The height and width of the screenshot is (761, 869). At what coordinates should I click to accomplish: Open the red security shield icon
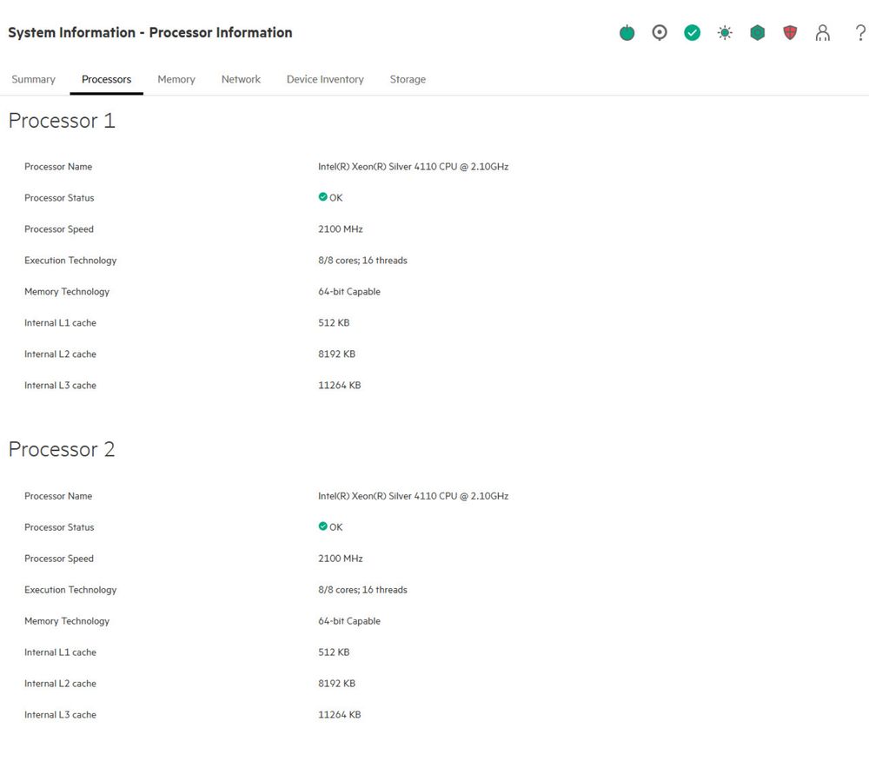coord(790,33)
